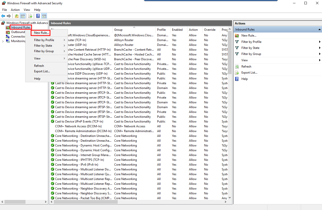322x210 pixels.
Task: Click the @{Microsoft.Windows.Clou... group cell
Action: [x=134, y=35]
